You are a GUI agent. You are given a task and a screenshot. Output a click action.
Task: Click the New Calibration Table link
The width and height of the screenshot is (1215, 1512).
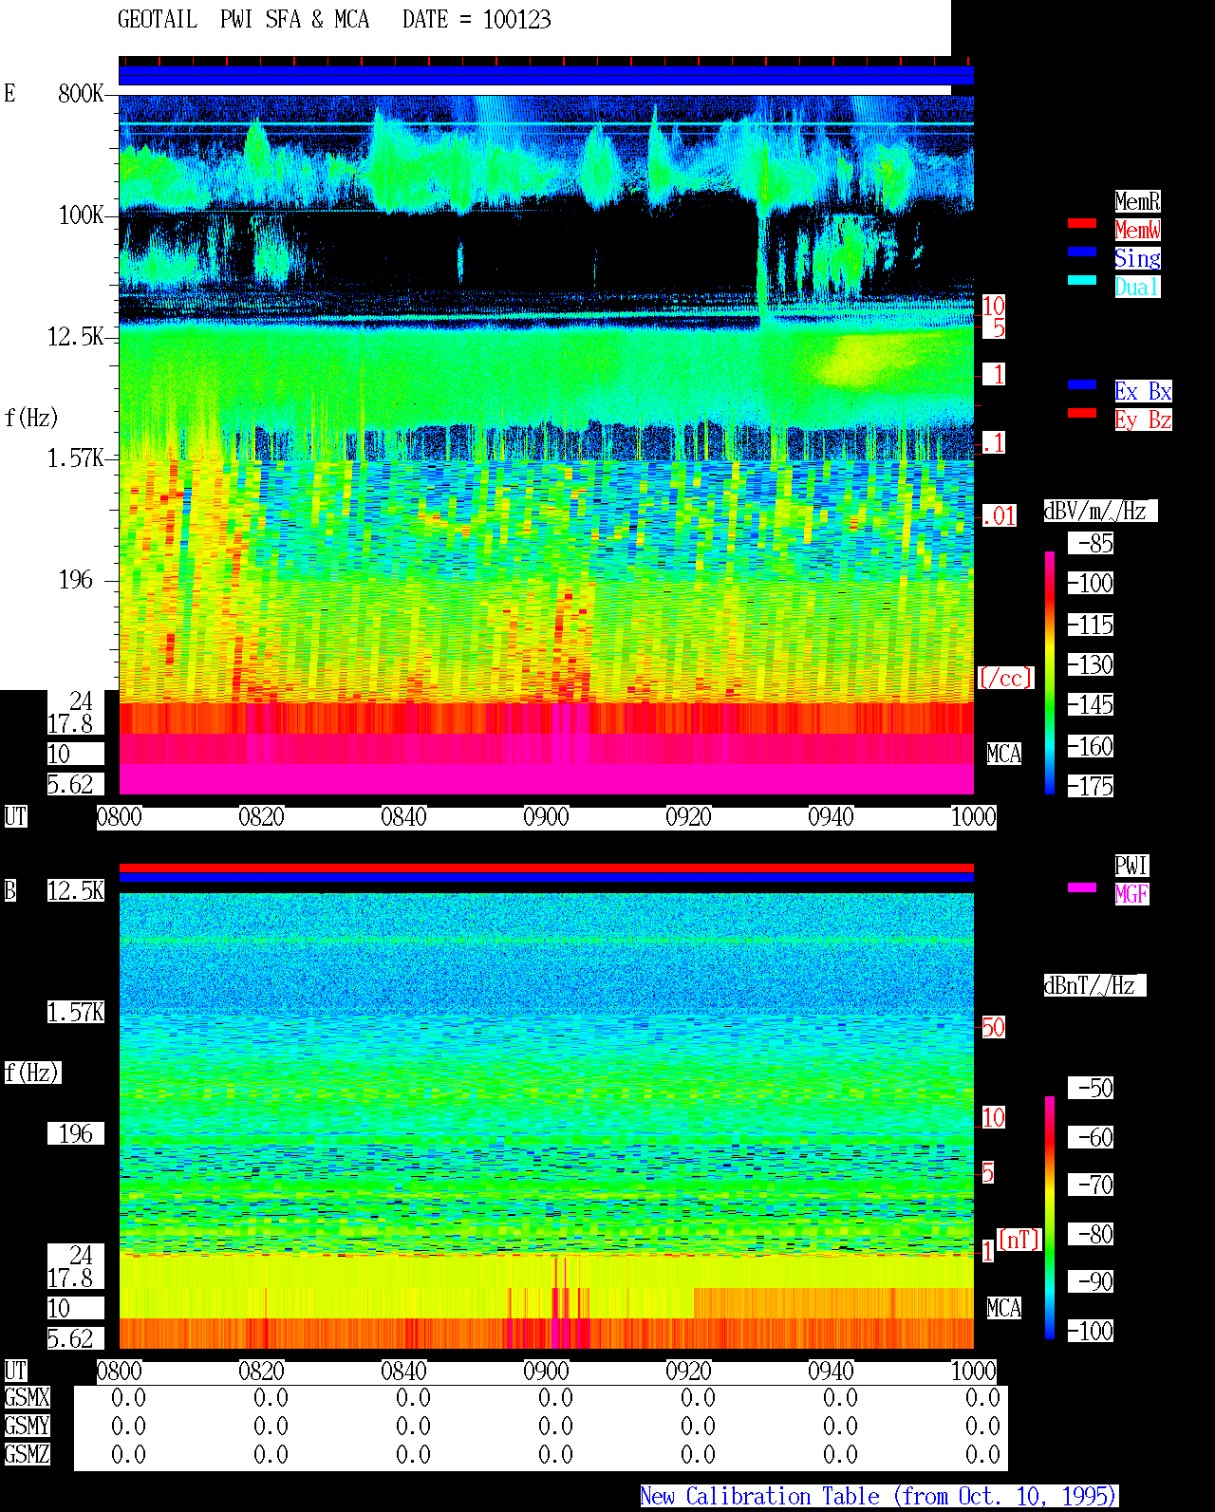[x=879, y=1496]
